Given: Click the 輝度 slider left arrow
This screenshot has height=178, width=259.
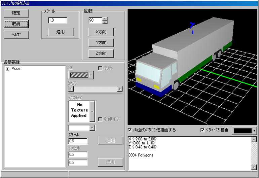Looking at the screenshot, I should 71,89.
